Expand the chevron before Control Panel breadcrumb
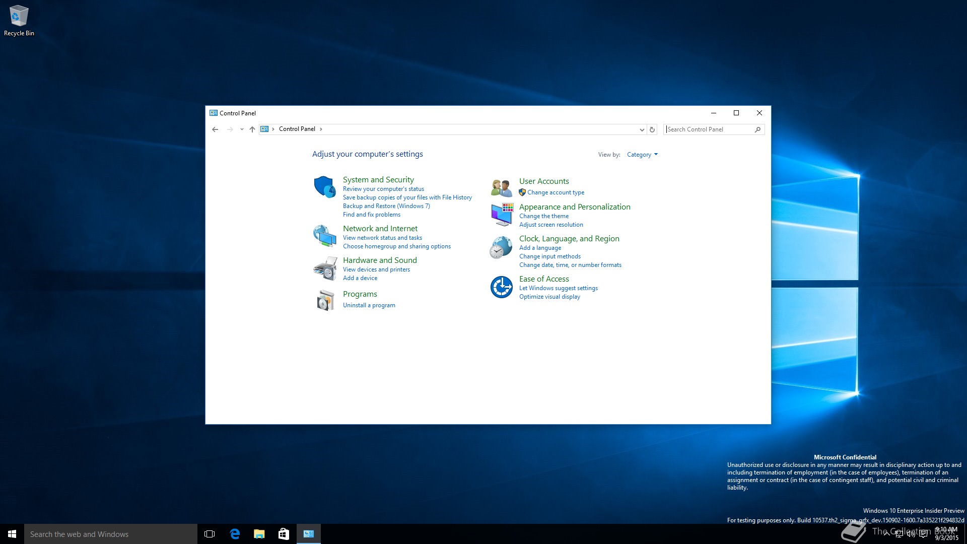967x544 pixels. 273,129
